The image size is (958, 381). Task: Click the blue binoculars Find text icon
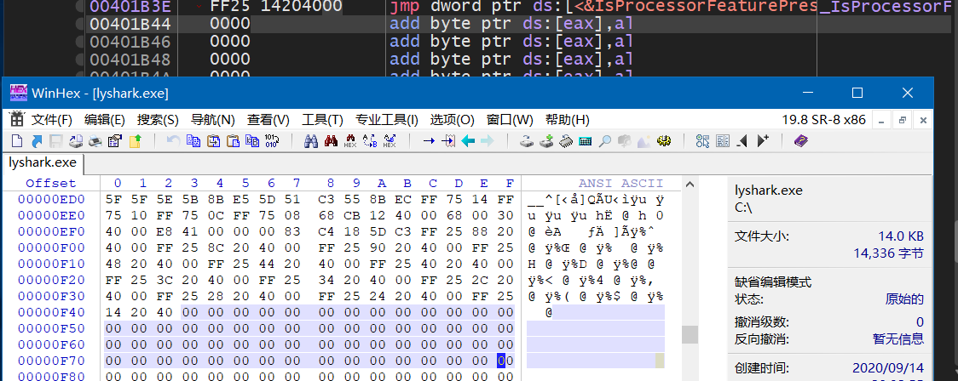[x=311, y=141]
